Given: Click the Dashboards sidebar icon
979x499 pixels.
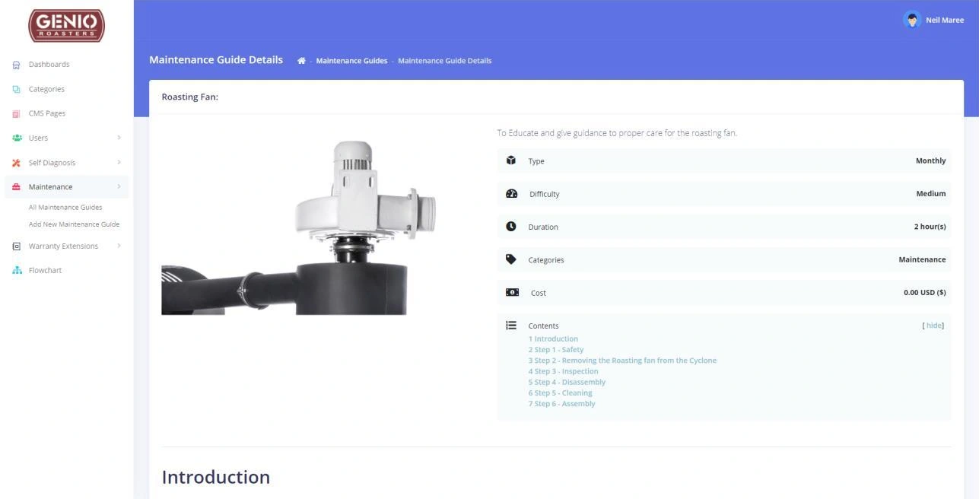Looking at the screenshot, I should (x=16, y=65).
